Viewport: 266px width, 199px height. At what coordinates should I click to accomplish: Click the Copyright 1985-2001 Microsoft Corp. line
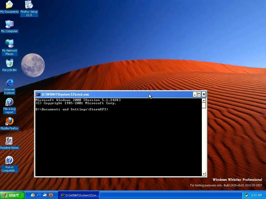click(x=76, y=103)
